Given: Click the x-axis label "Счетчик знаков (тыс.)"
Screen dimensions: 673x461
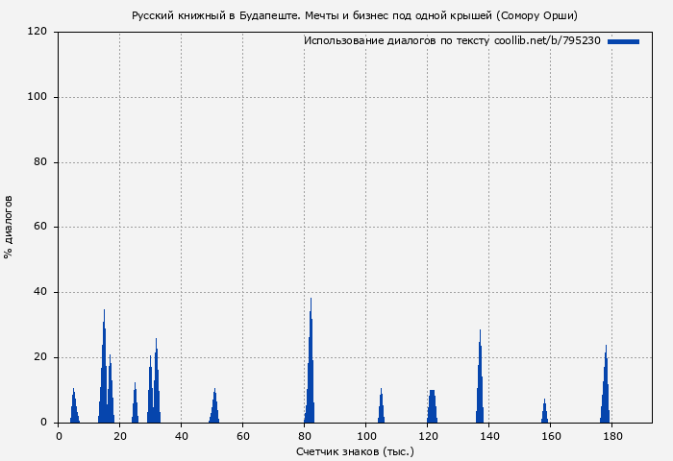Looking at the screenshot, I should click(355, 450).
